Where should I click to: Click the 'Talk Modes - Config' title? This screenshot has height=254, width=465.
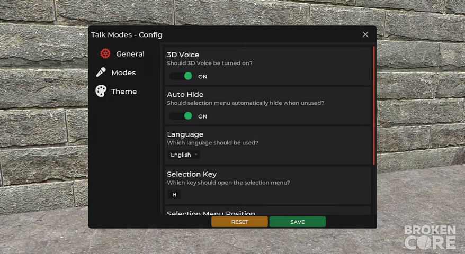pos(127,35)
